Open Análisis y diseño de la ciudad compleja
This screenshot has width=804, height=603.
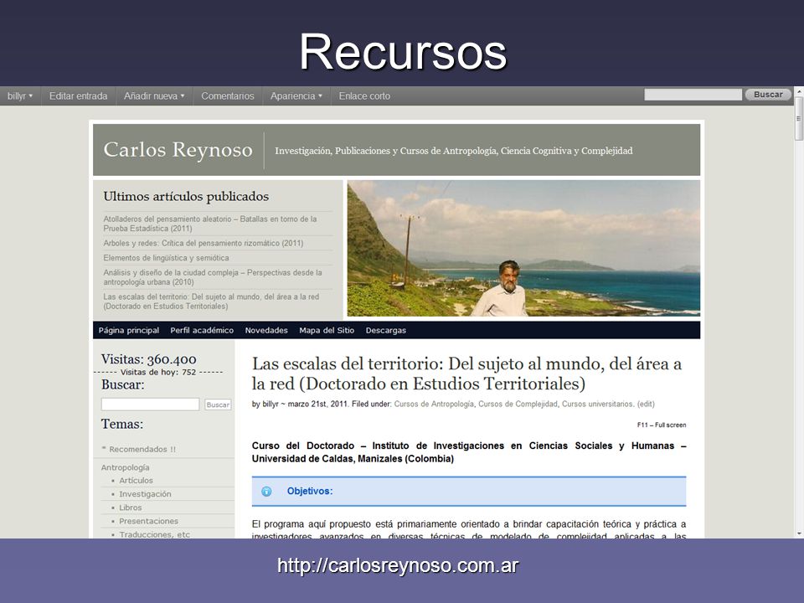213,277
